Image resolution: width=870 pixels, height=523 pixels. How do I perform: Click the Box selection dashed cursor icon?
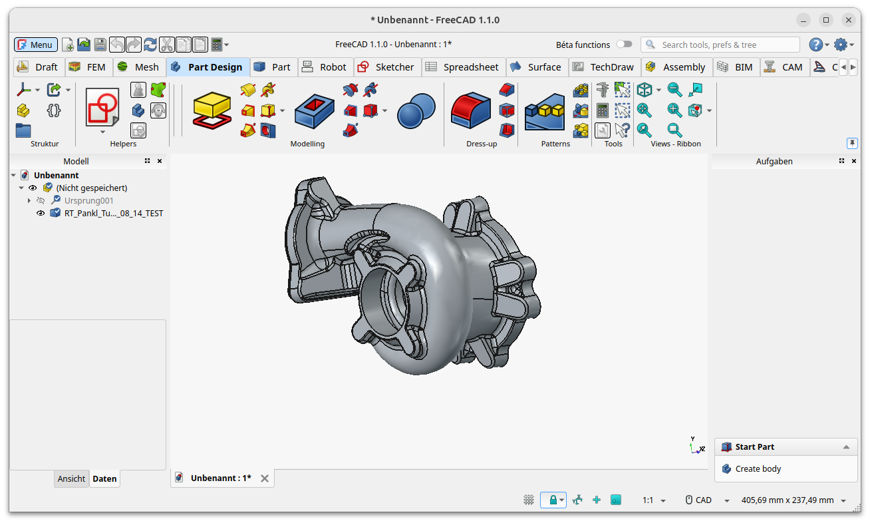(x=622, y=110)
